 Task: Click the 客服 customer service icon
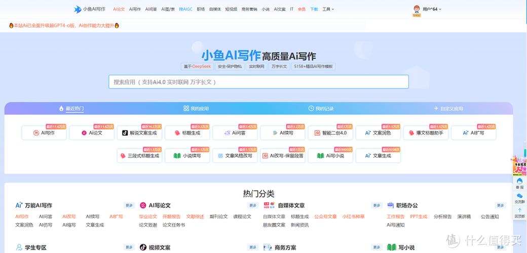[519, 183]
